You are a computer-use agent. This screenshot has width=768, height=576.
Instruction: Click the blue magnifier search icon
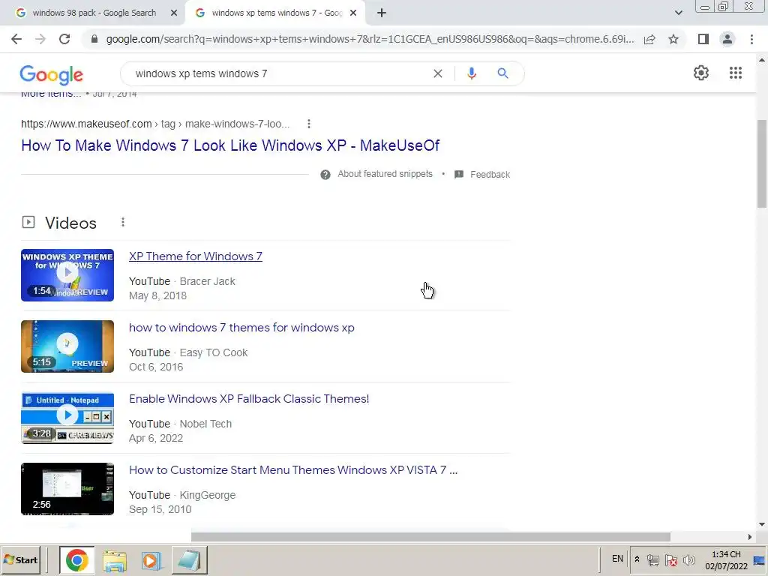tap(502, 73)
